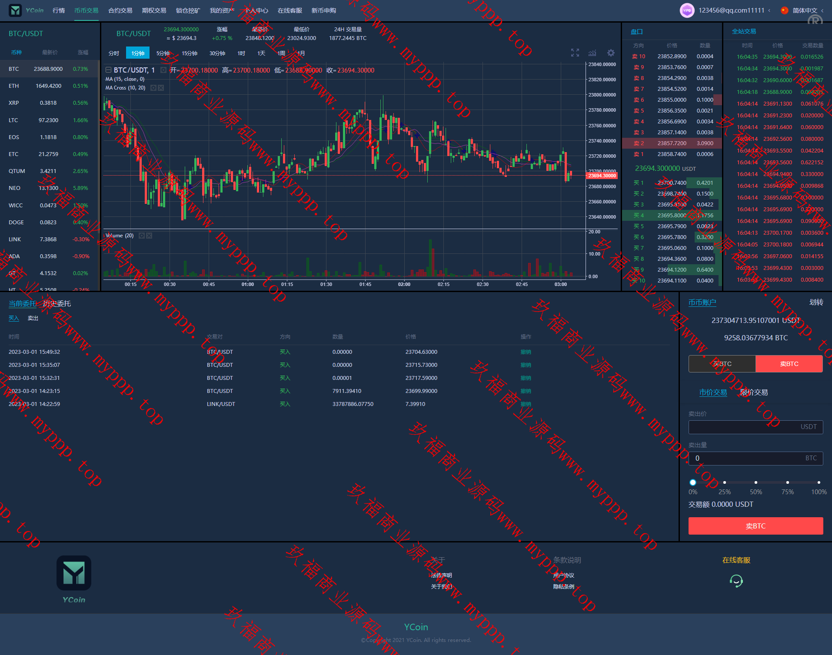832x655 pixels.
Task: Open the chart indicators icon
Action: coord(592,53)
